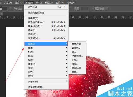
Task: Expand the 其它 filter submenu
Action: [x=46, y=76]
